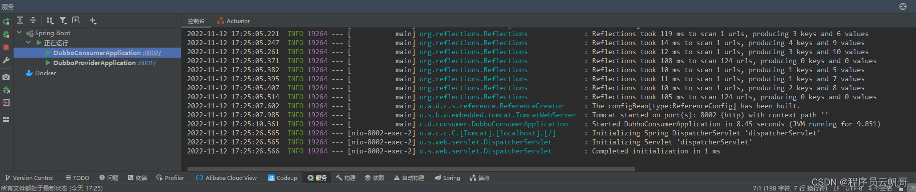Click the exit icon in left strip
916x192 pixels.
point(6,103)
